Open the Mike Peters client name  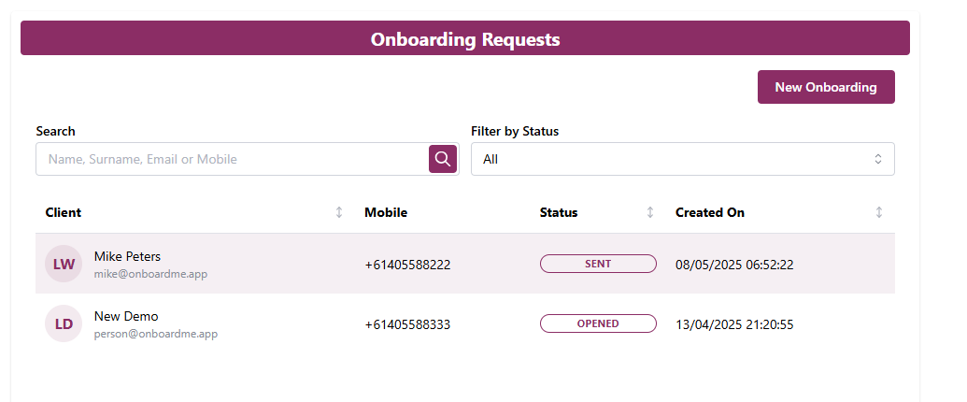(x=128, y=256)
